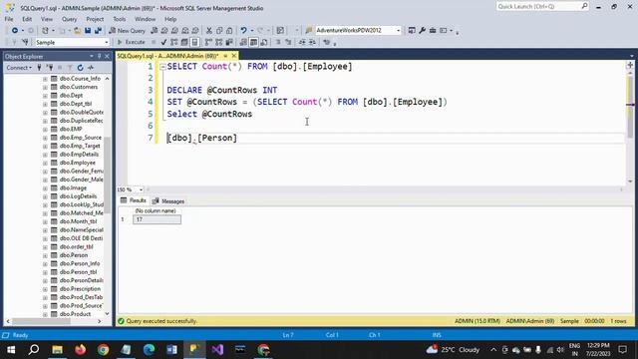Open the Connect dropdown in Object Explorer
The width and height of the screenshot is (638, 359).
(x=19, y=68)
